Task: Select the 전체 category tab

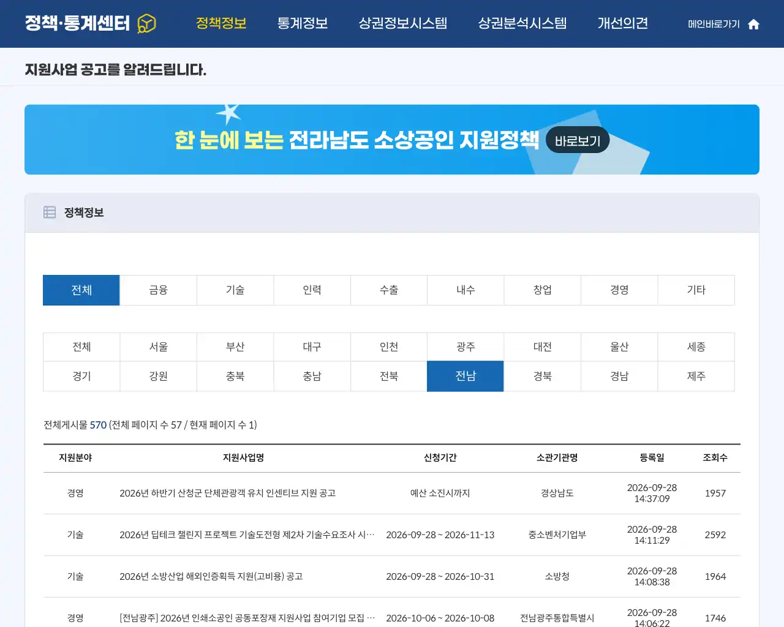Action: click(x=81, y=290)
